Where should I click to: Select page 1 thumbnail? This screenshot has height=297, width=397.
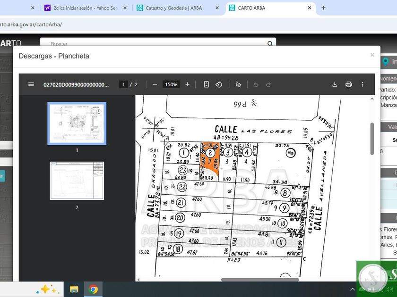click(77, 124)
